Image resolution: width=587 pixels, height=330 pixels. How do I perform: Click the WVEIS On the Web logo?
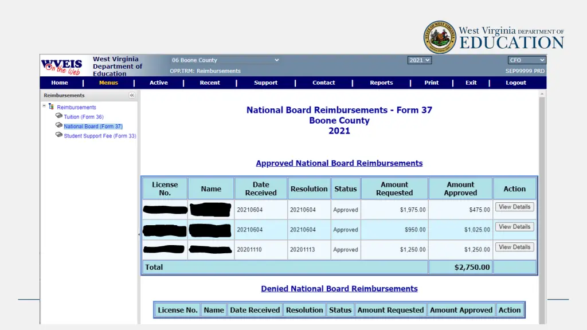[x=62, y=66]
